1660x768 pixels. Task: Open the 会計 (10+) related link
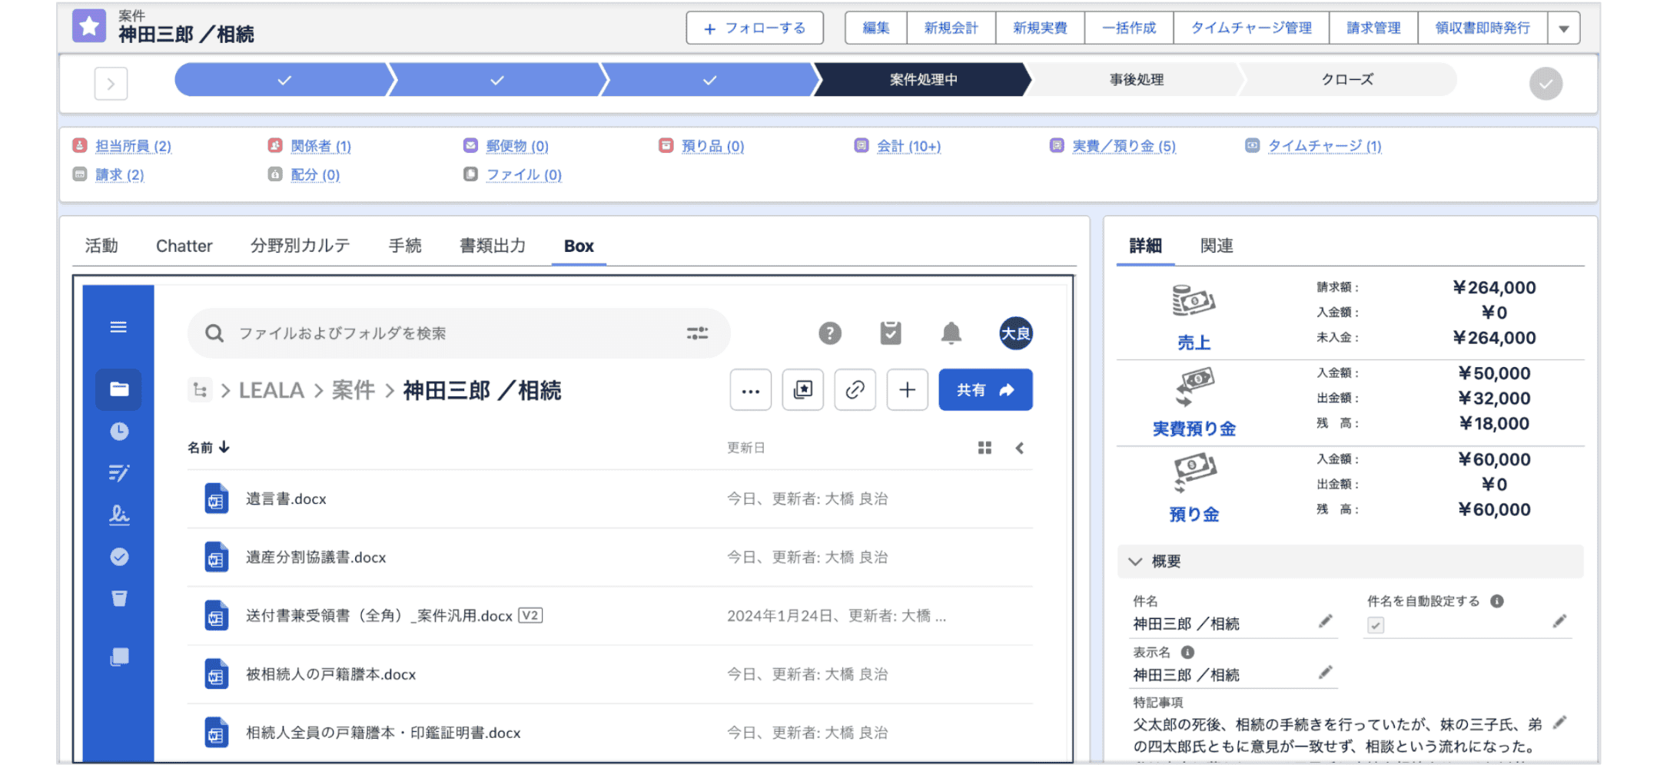[908, 146]
